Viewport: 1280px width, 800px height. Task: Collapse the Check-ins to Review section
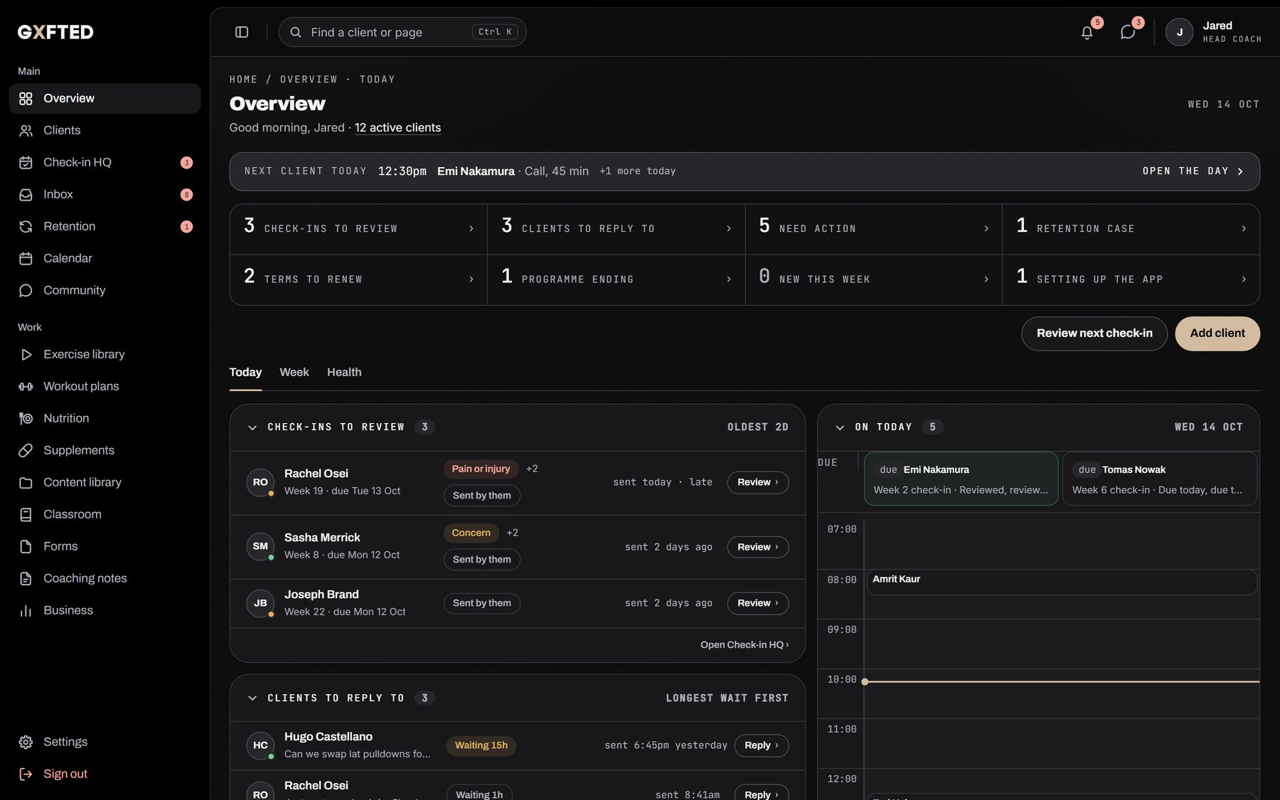point(252,427)
